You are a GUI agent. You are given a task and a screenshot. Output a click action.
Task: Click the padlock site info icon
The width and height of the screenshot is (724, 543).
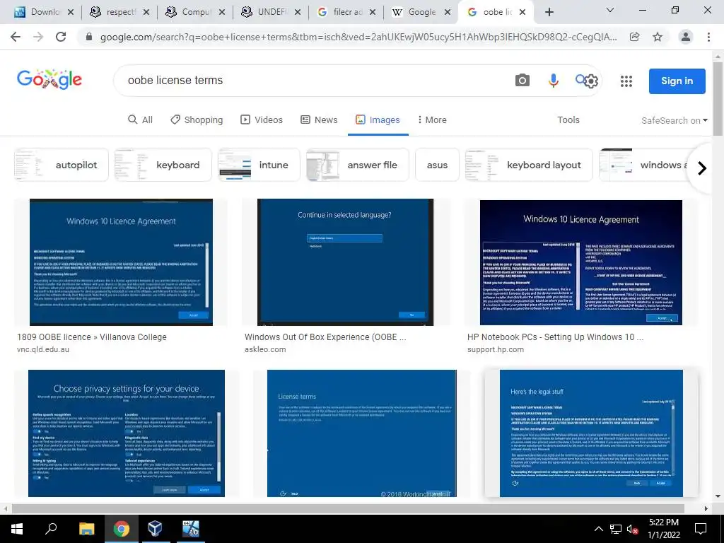tap(89, 37)
